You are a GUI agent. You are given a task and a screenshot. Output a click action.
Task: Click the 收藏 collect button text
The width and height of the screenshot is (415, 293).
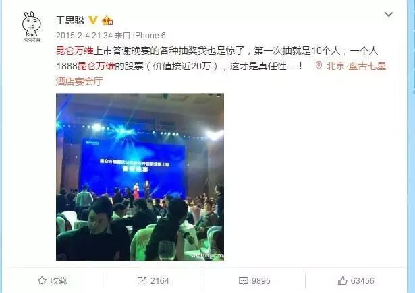click(59, 281)
